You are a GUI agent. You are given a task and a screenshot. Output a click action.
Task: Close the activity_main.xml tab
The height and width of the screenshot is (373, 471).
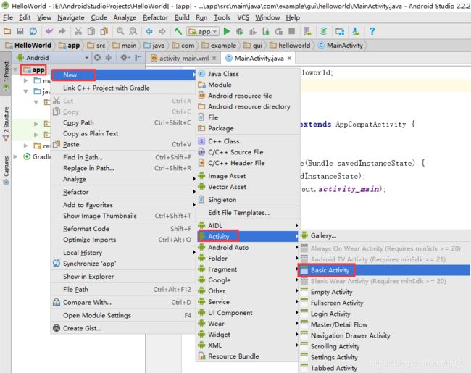(x=214, y=58)
